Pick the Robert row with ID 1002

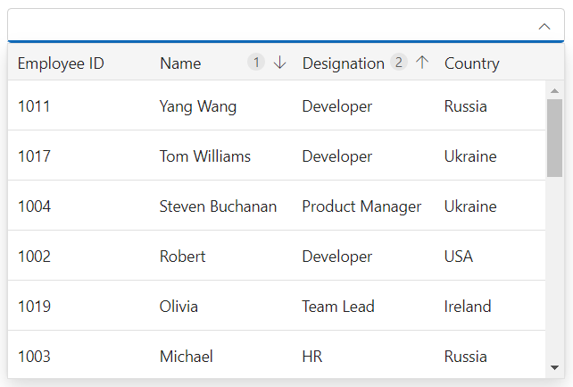point(182,257)
